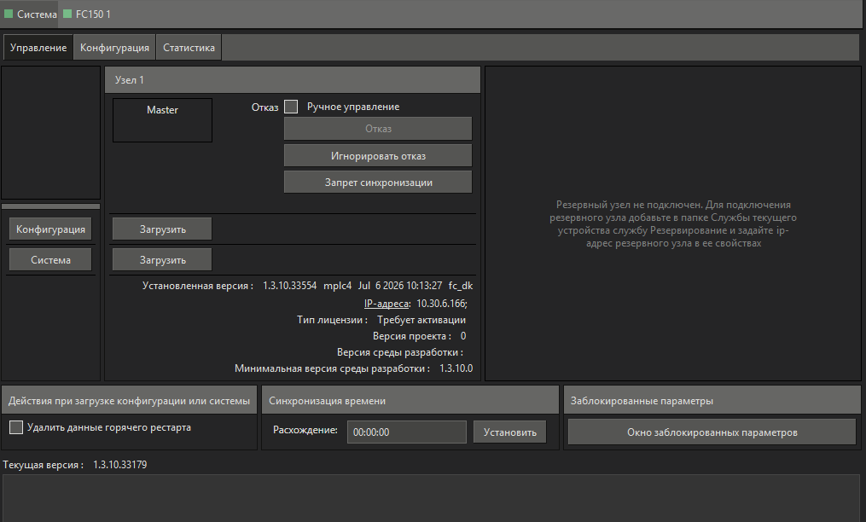
Task: Click the Установить time sync button
Action: tap(509, 432)
